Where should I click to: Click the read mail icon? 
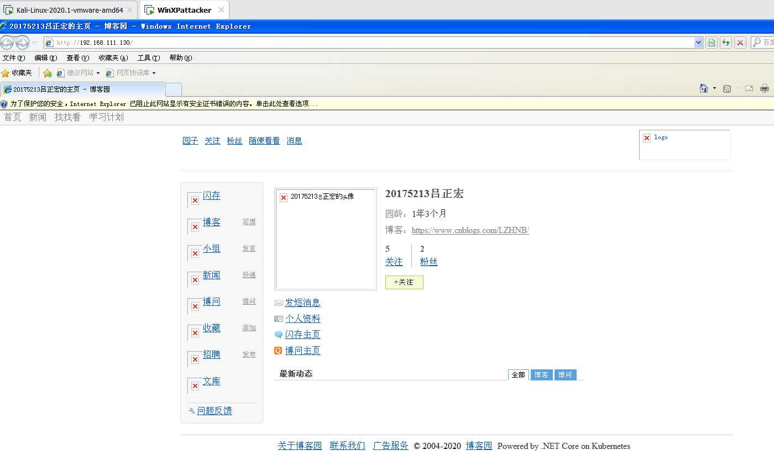pyautogui.click(x=749, y=88)
